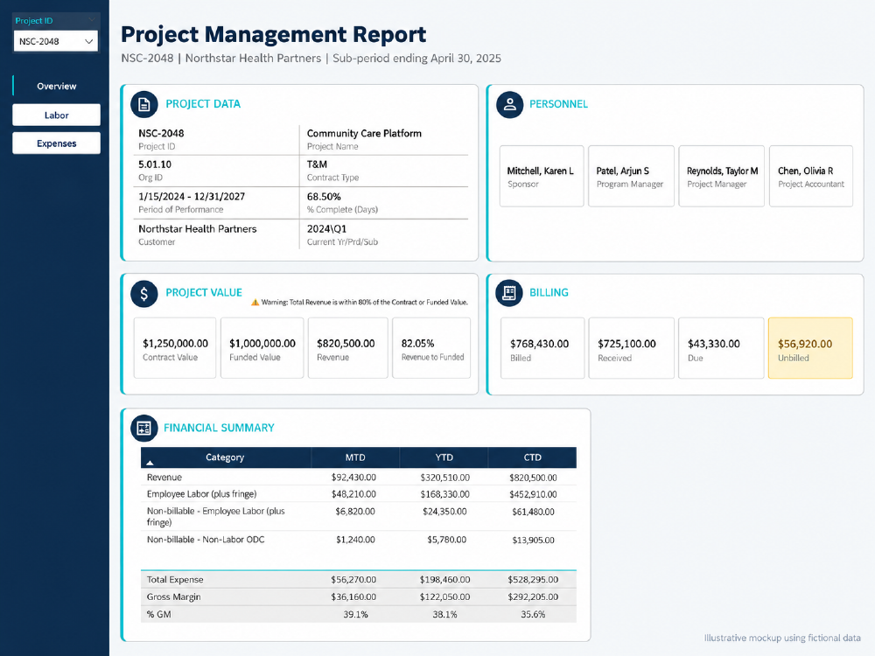Click the $1,250,000.00 Contract Value card
Image resolution: width=875 pixels, height=656 pixels.
coord(175,348)
